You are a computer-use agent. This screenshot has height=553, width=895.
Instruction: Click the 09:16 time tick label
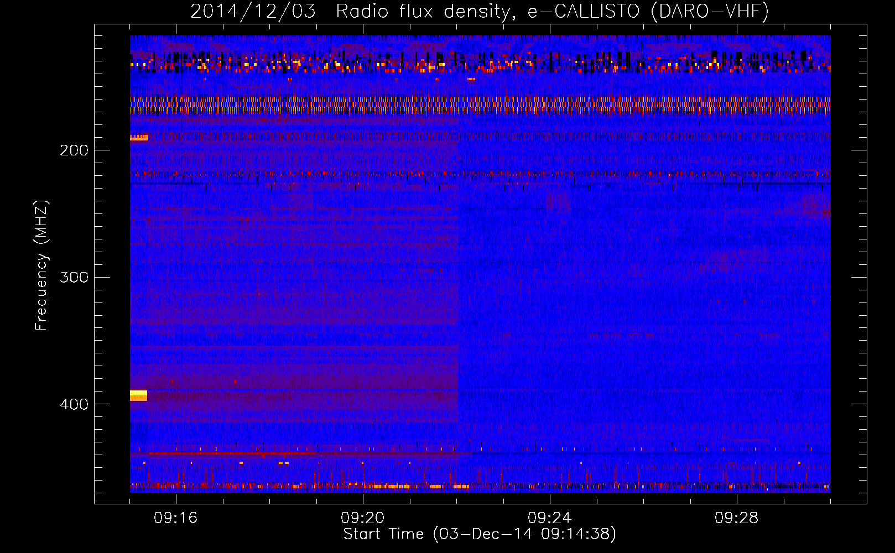[176, 518]
